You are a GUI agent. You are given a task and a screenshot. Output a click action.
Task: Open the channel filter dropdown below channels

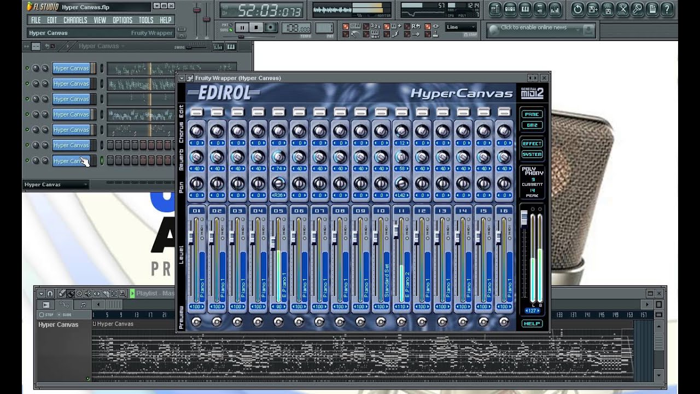point(55,184)
